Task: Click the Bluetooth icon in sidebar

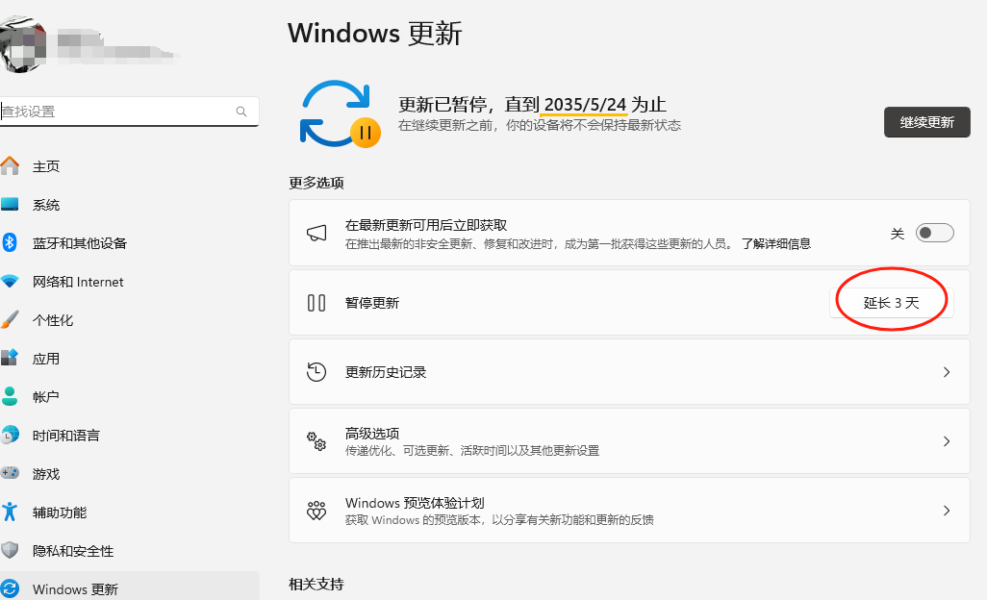Action: [x=10, y=242]
